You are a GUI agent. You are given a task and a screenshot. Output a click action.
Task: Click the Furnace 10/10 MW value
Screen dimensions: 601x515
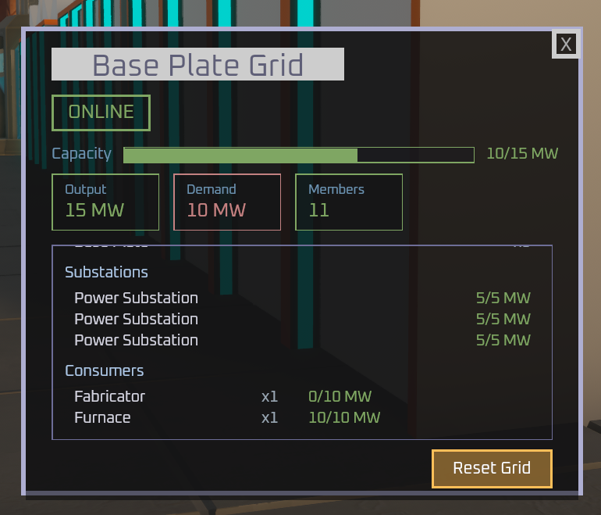pos(344,417)
